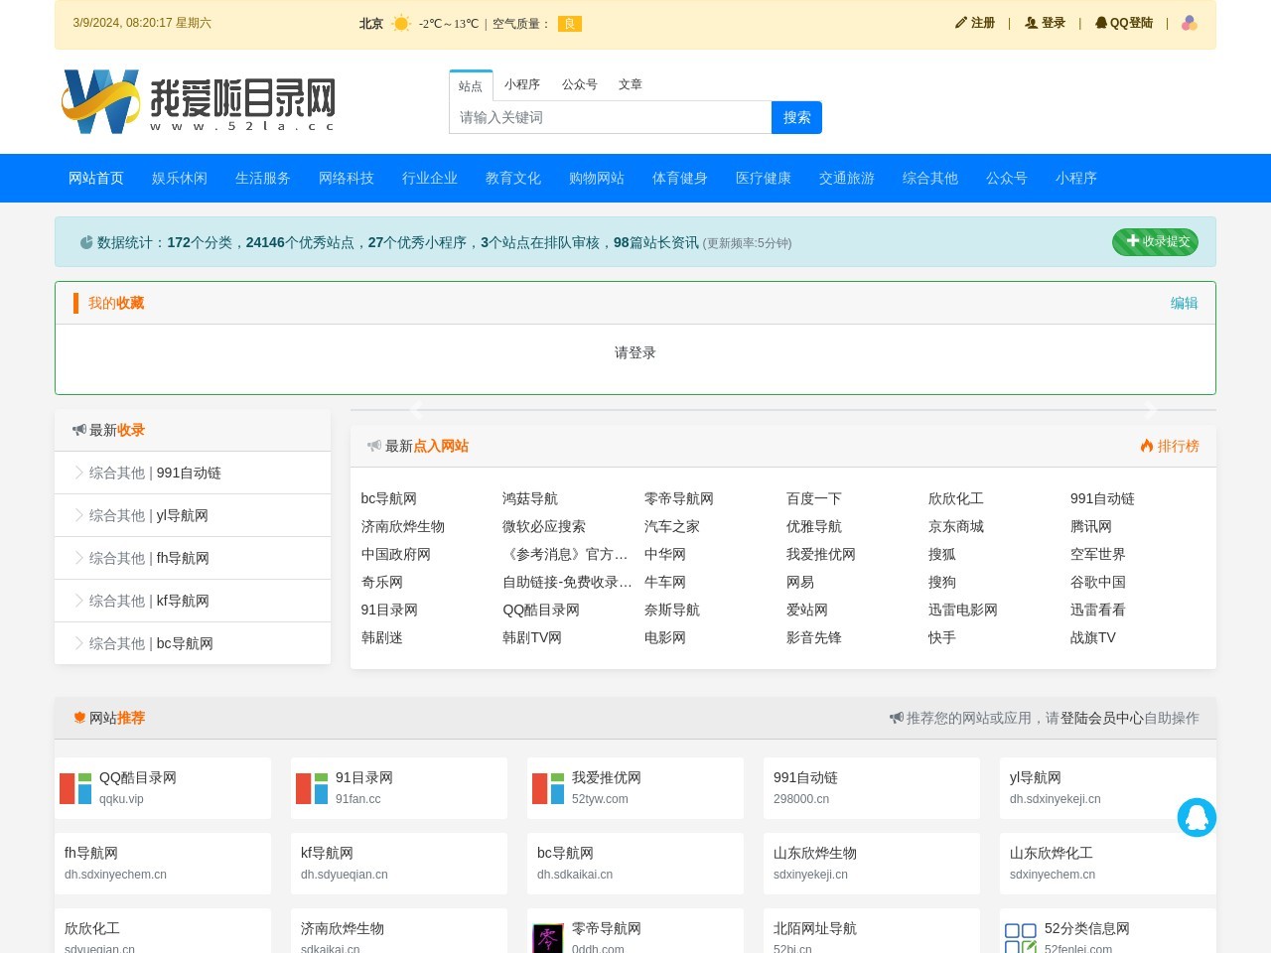Click the 52la site logo

[x=199, y=101]
